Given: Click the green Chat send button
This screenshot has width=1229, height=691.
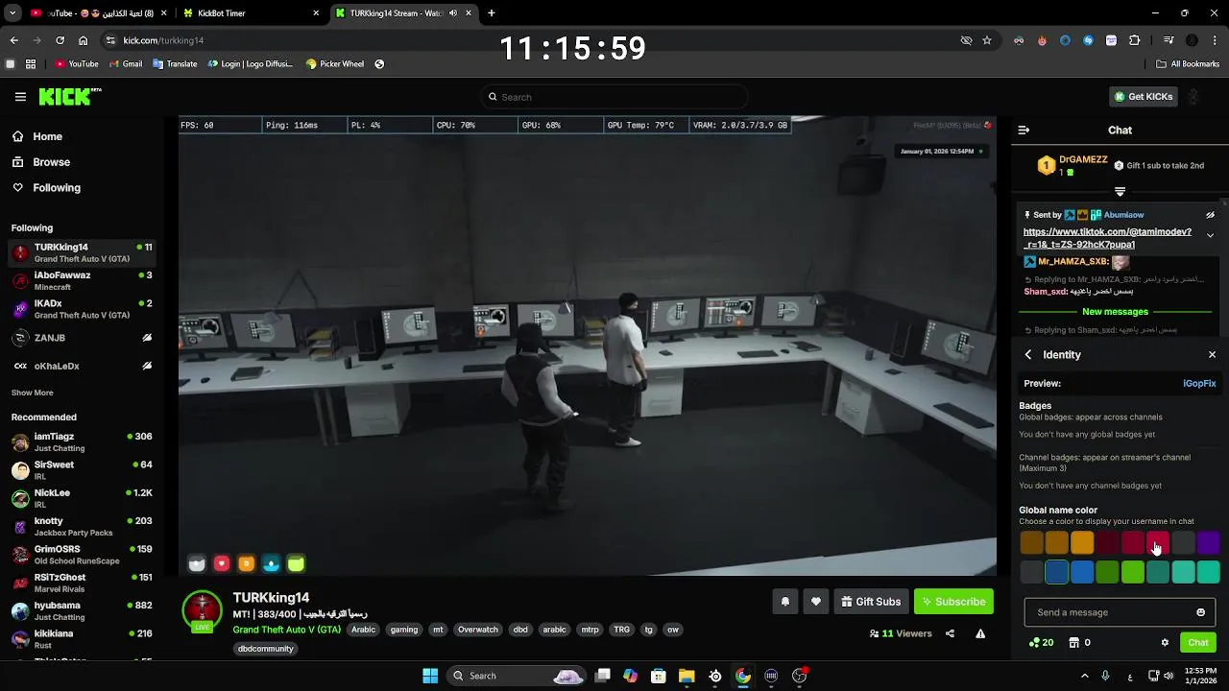Looking at the screenshot, I should pyautogui.click(x=1198, y=643).
